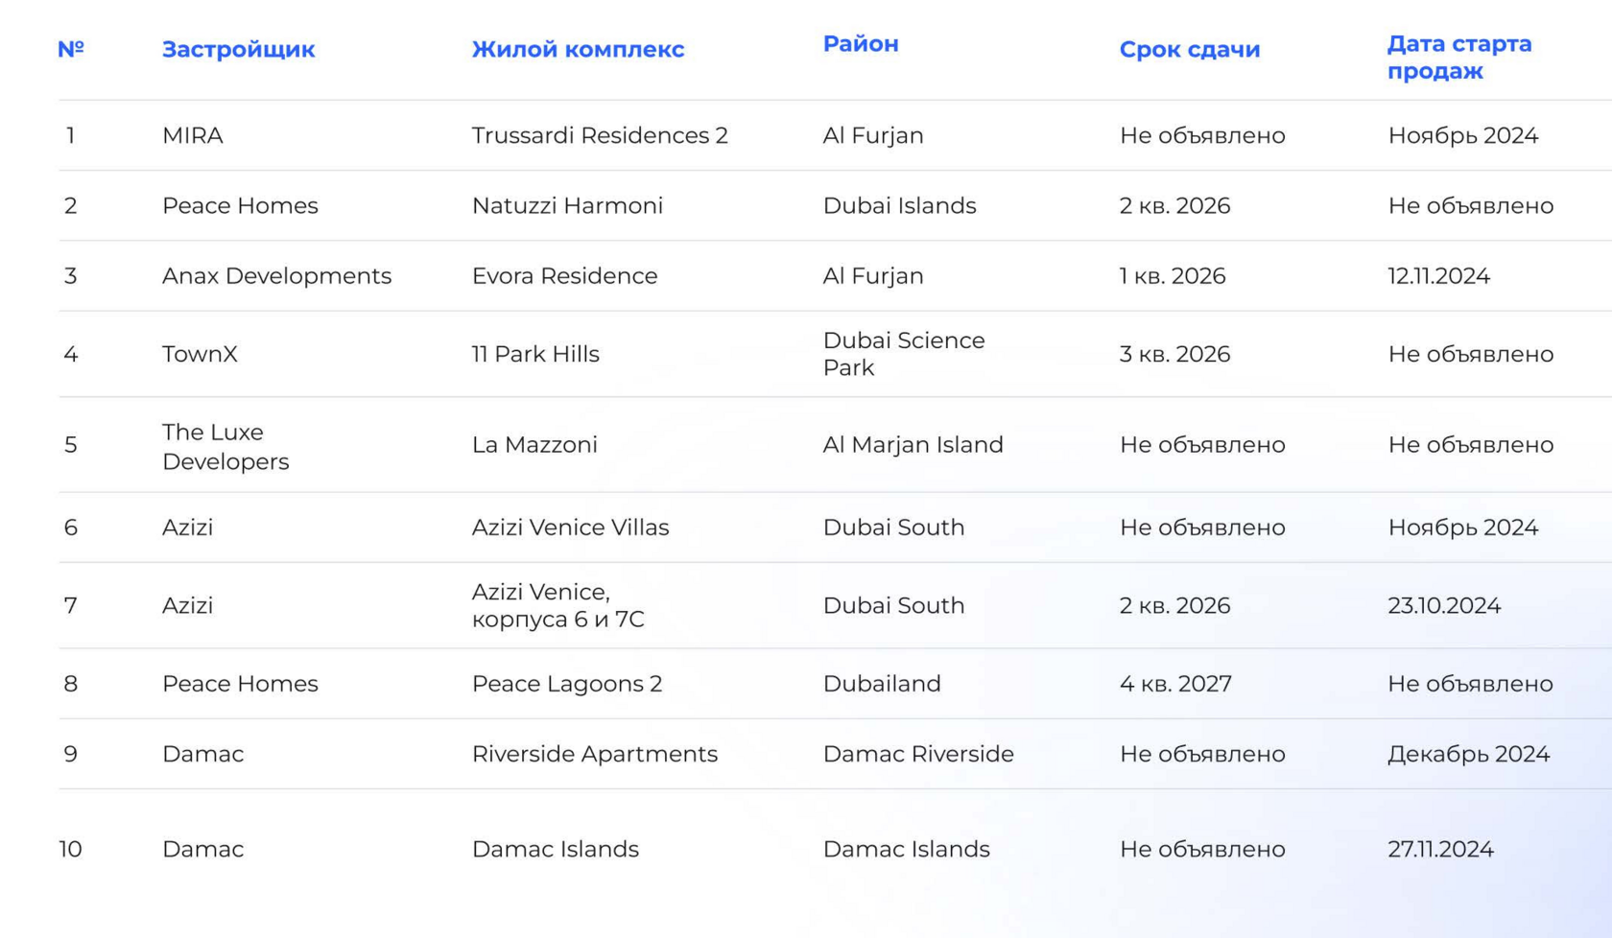Click "2 кв. 2026" in Azizi Venice корпуса row
This screenshot has width=1612, height=938.
(1174, 606)
